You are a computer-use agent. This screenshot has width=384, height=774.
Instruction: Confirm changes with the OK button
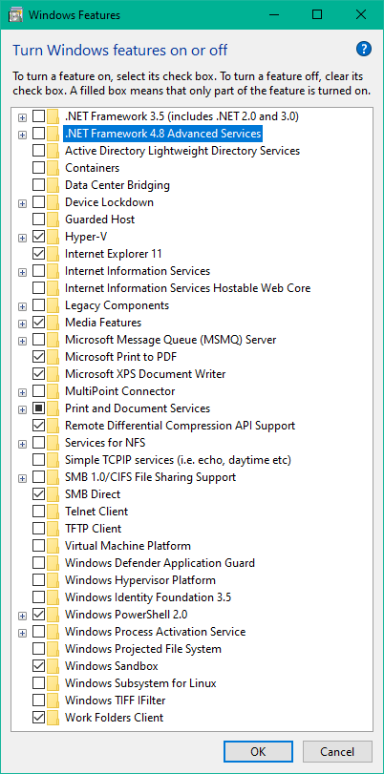pyautogui.click(x=258, y=751)
